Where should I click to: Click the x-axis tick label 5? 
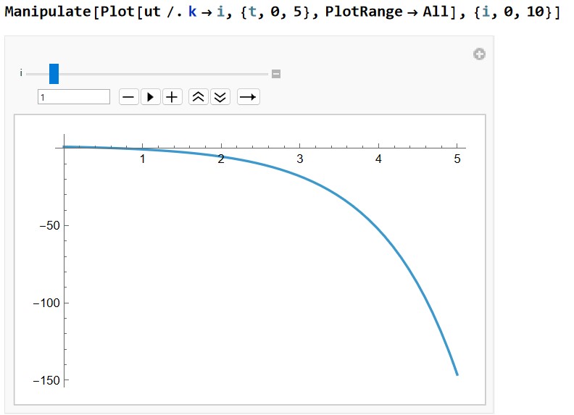tap(457, 159)
